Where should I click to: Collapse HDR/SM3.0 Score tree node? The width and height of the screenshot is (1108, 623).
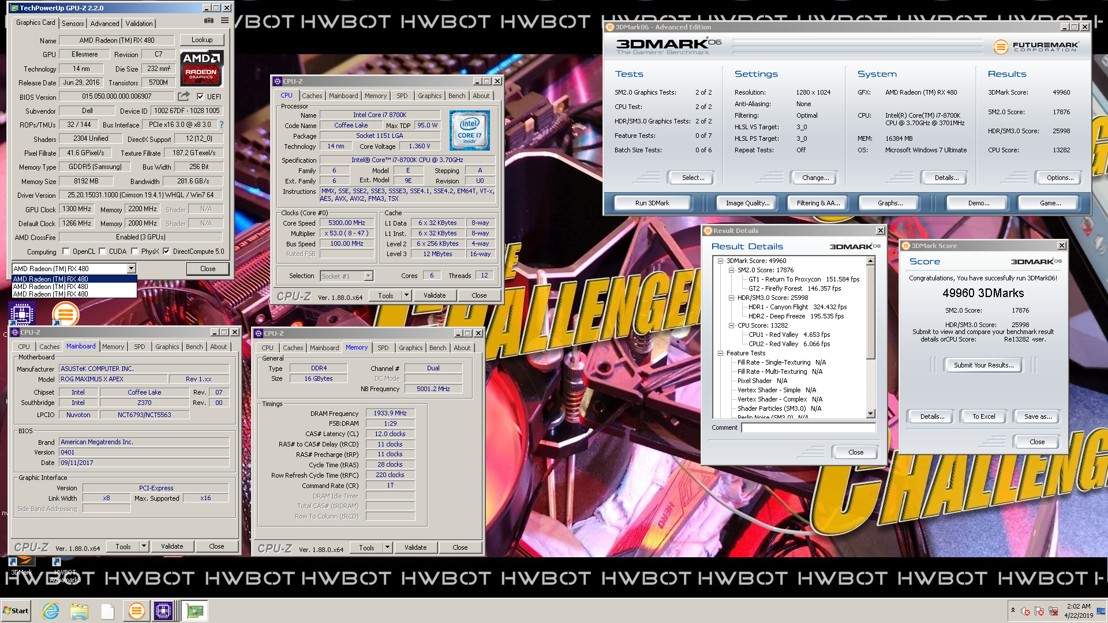tap(731, 298)
